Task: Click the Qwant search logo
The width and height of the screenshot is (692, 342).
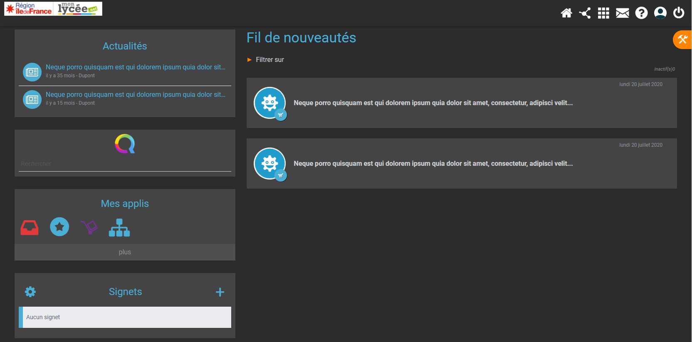Action: pos(125,144)
